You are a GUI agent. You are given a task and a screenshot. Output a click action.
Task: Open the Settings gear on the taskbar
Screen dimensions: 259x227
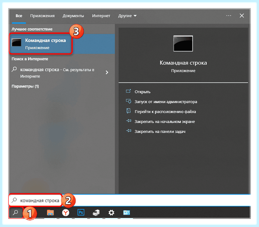tap(111, 212)
